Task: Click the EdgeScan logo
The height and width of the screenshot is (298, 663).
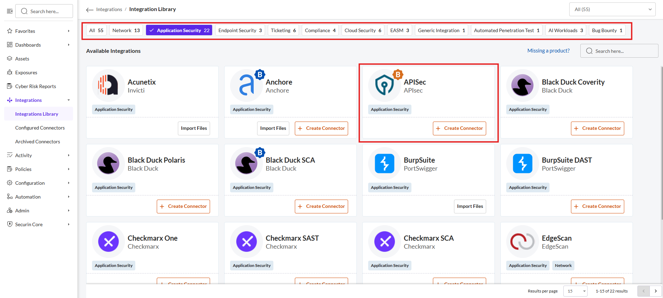Action: (x=523, y=241)
